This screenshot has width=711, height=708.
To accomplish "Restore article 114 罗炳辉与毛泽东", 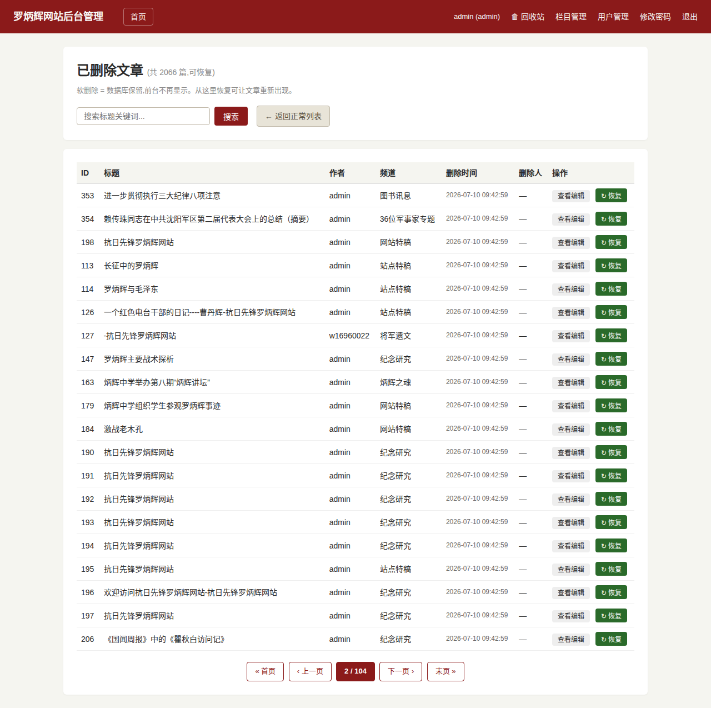I will 611,289.
